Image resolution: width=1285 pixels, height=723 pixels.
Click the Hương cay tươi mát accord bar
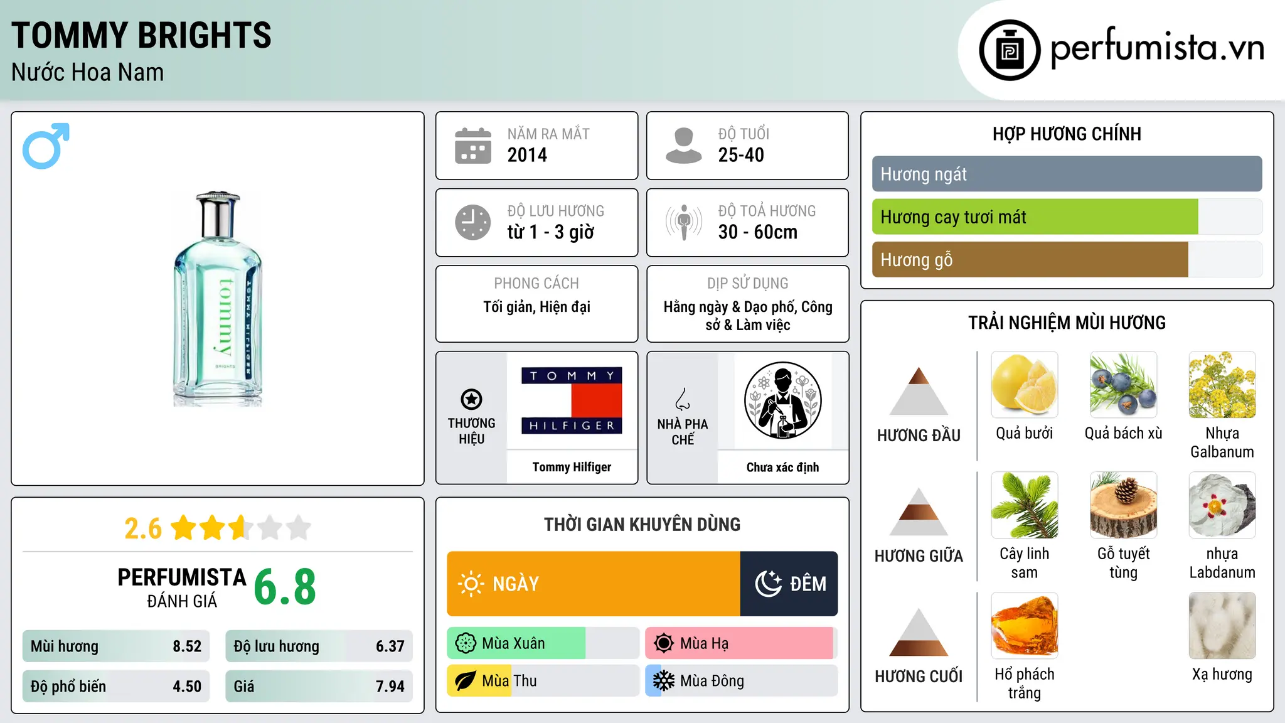coord(1067,217)
